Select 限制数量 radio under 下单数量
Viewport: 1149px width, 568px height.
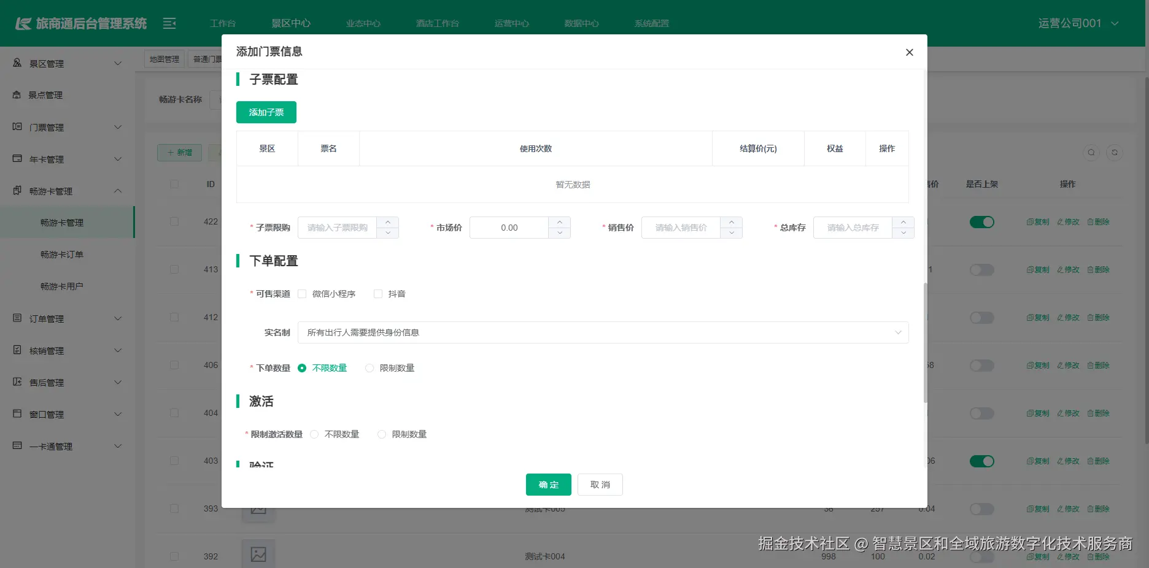[x=369, y=368]
